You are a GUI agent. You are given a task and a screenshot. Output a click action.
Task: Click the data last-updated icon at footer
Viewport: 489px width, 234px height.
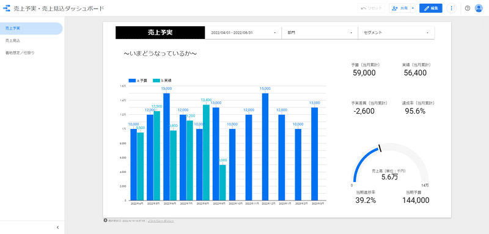[105, 221]
